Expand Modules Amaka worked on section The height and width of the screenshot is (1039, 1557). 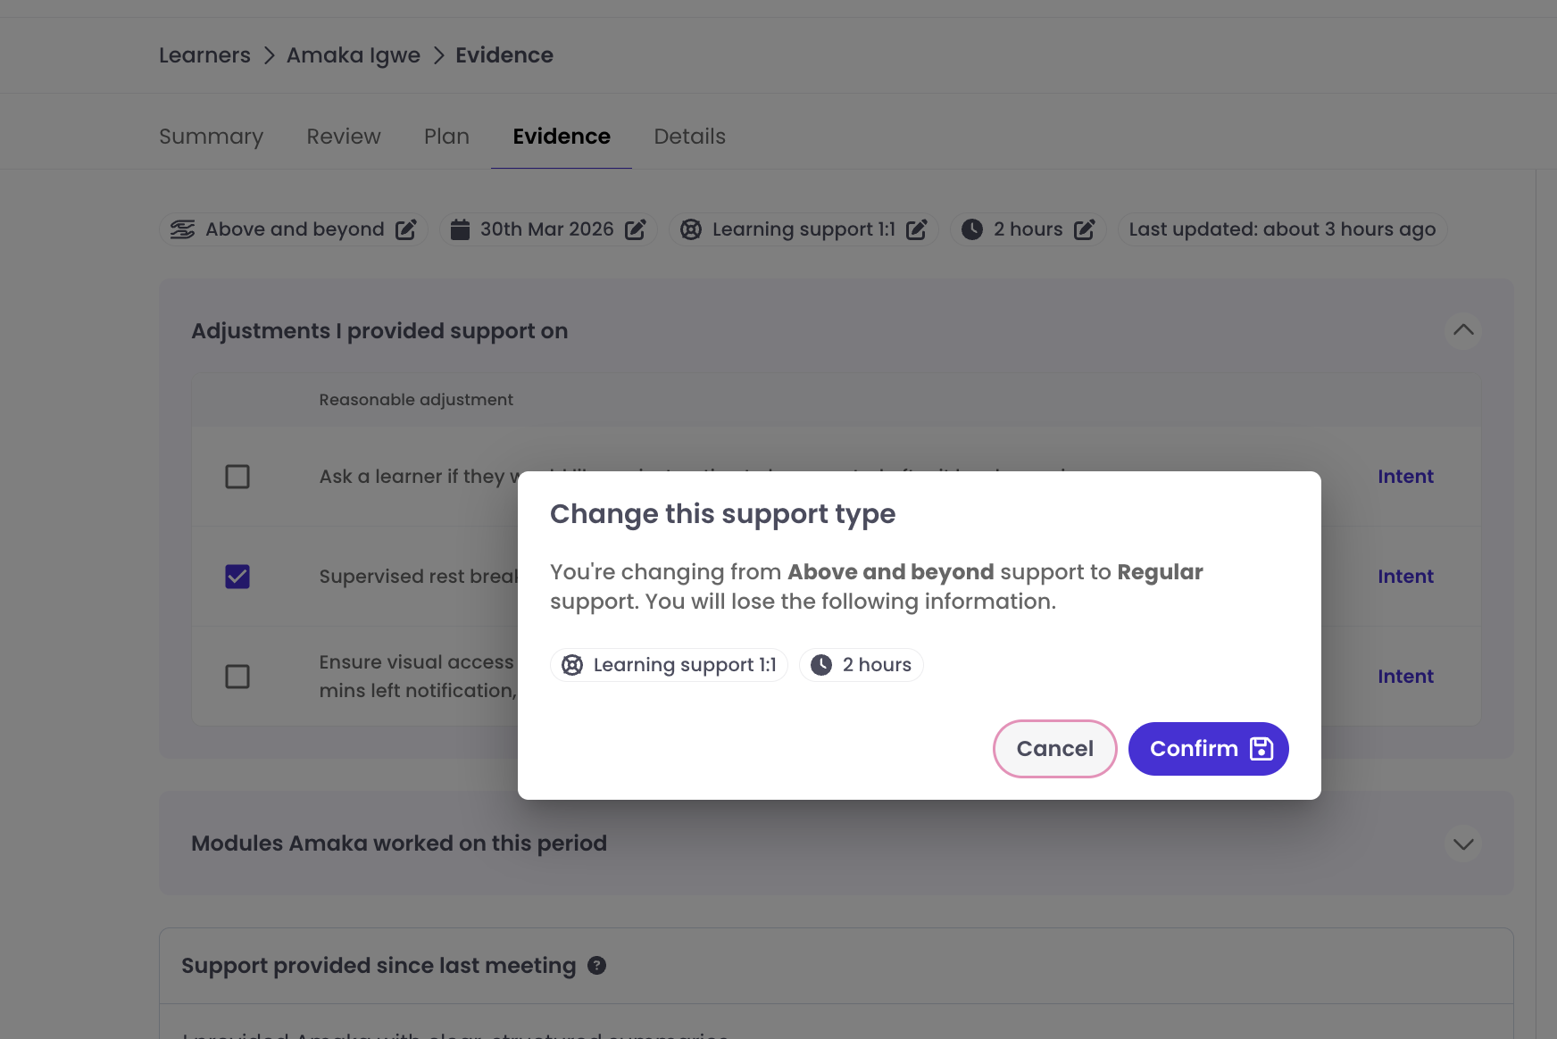coord(1463,844)
